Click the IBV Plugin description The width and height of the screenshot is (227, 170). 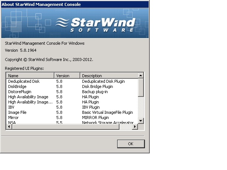click(91, 107)
